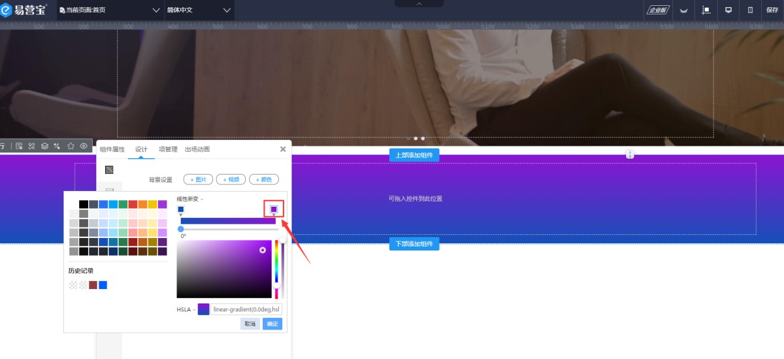This screenshot has height=359, width=784.
Task: Click the 可拖入控件到此位置 placeholder text
Action: (416, 198)
